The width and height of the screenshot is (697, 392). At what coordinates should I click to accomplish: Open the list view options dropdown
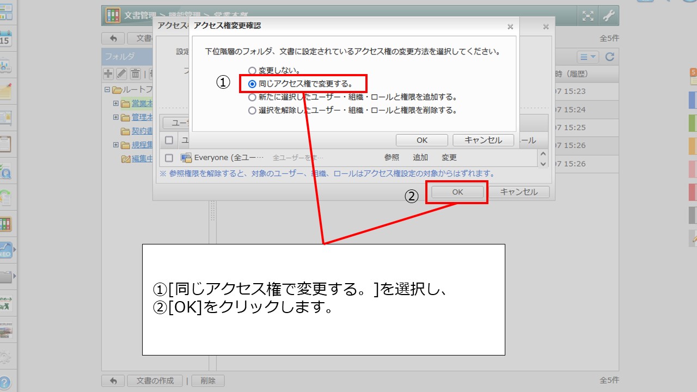[x=588, y=57]
